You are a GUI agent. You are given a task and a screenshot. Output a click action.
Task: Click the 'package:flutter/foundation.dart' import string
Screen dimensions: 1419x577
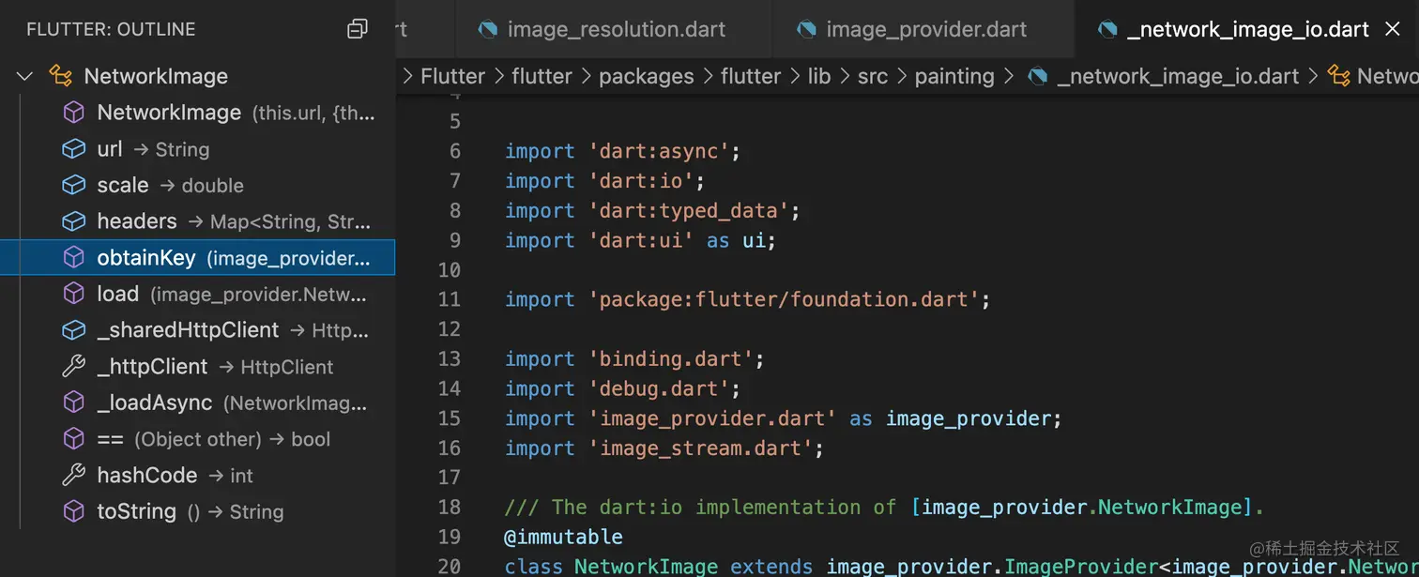(x=784, y=299)
